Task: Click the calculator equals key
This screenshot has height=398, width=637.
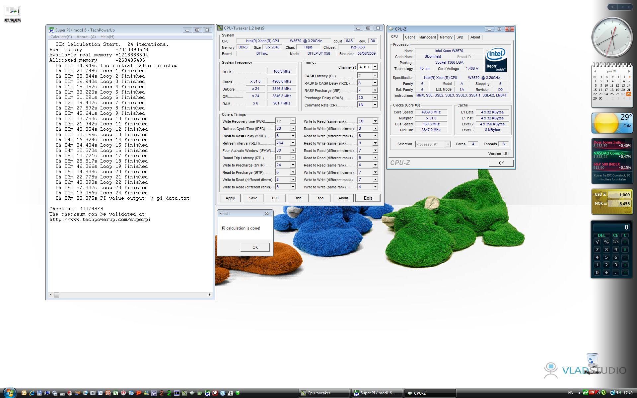Action: [x=625, y=273]
